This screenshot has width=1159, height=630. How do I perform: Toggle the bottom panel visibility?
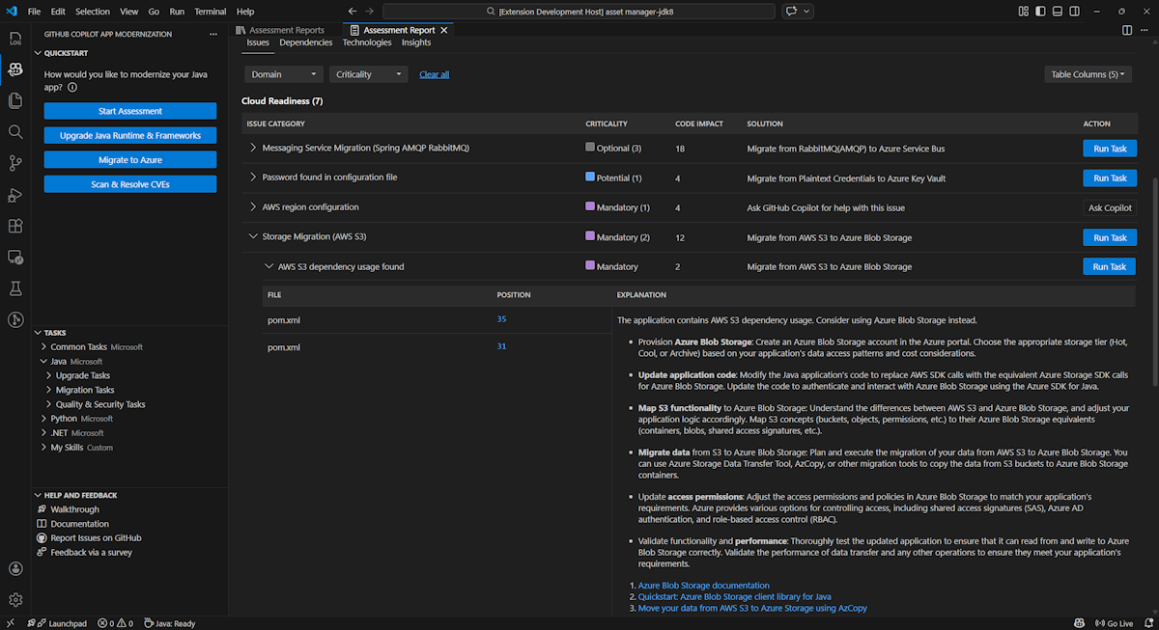coord(1059,12)
